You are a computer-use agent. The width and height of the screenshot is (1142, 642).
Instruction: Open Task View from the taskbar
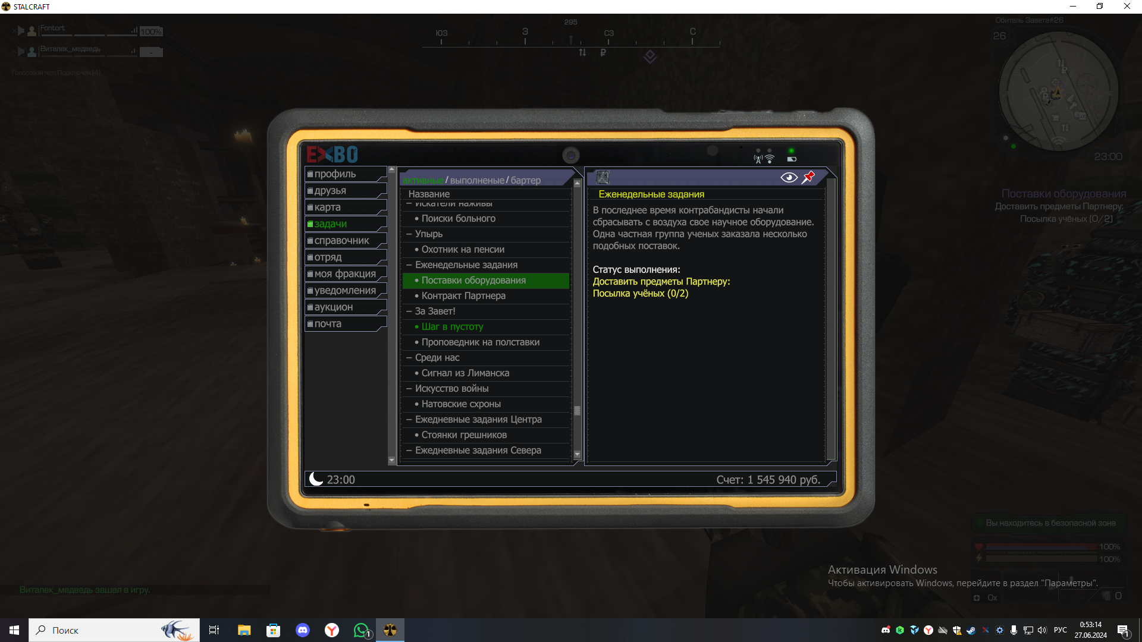214,630
